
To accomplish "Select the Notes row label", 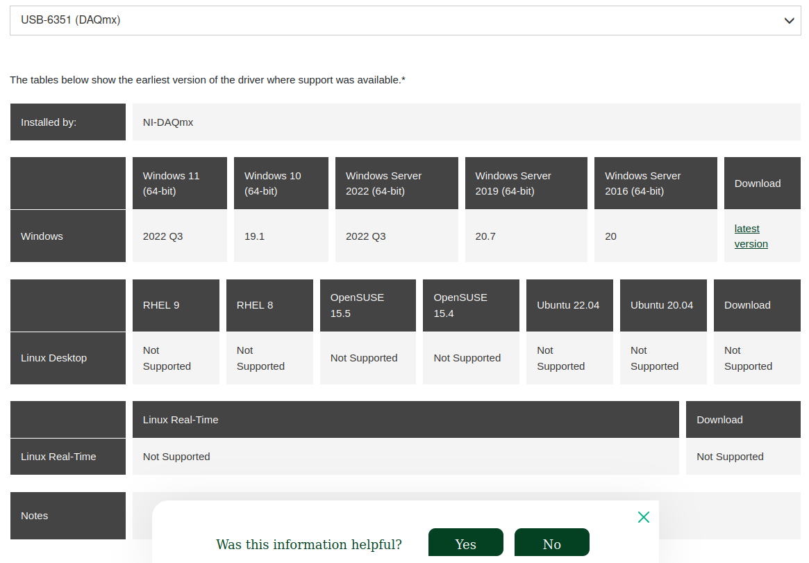I will pos(67,516).
